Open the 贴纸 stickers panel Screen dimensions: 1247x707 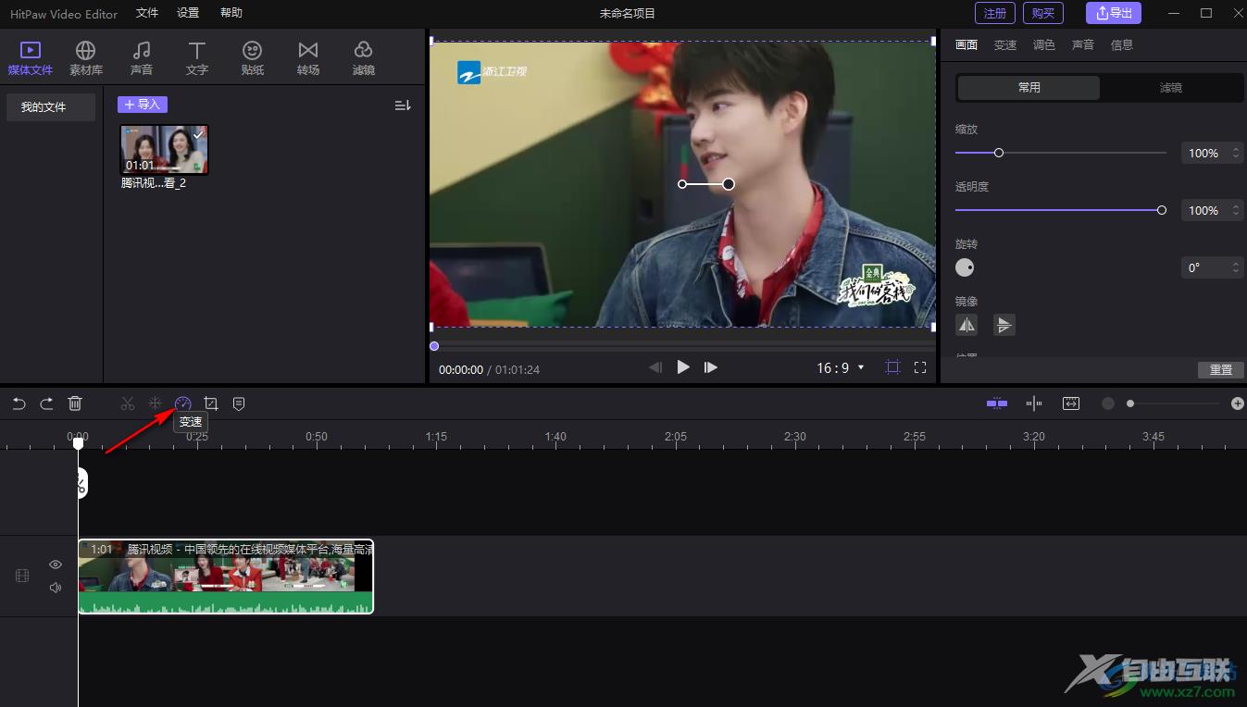(253, 57)
